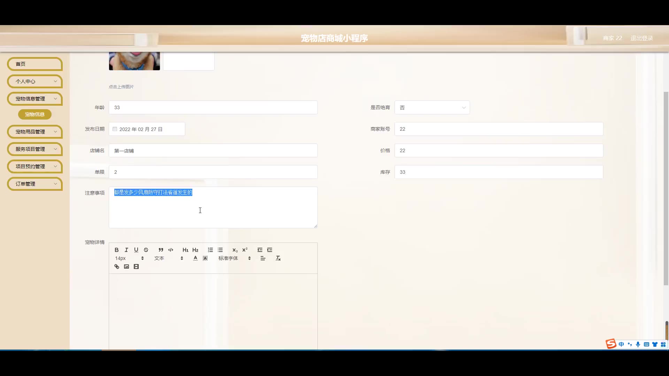The width and height of the screenshot is (669, 376).
Task: Click the page vertical scrollbar
Action: point(666,188)
